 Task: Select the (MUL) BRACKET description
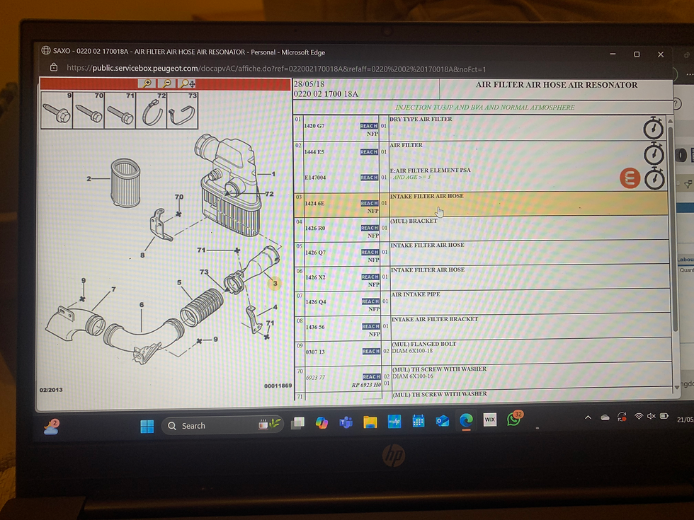(x=414, y=221)
